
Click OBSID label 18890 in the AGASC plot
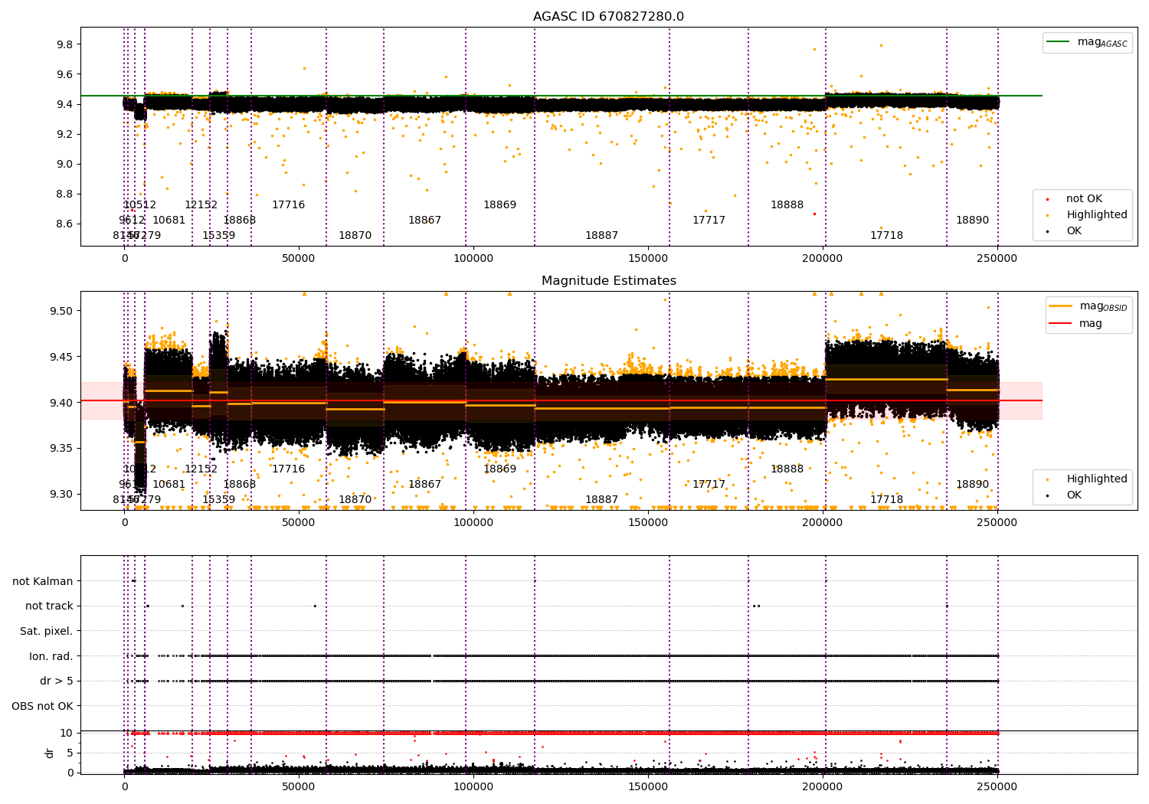coord(973,221)
